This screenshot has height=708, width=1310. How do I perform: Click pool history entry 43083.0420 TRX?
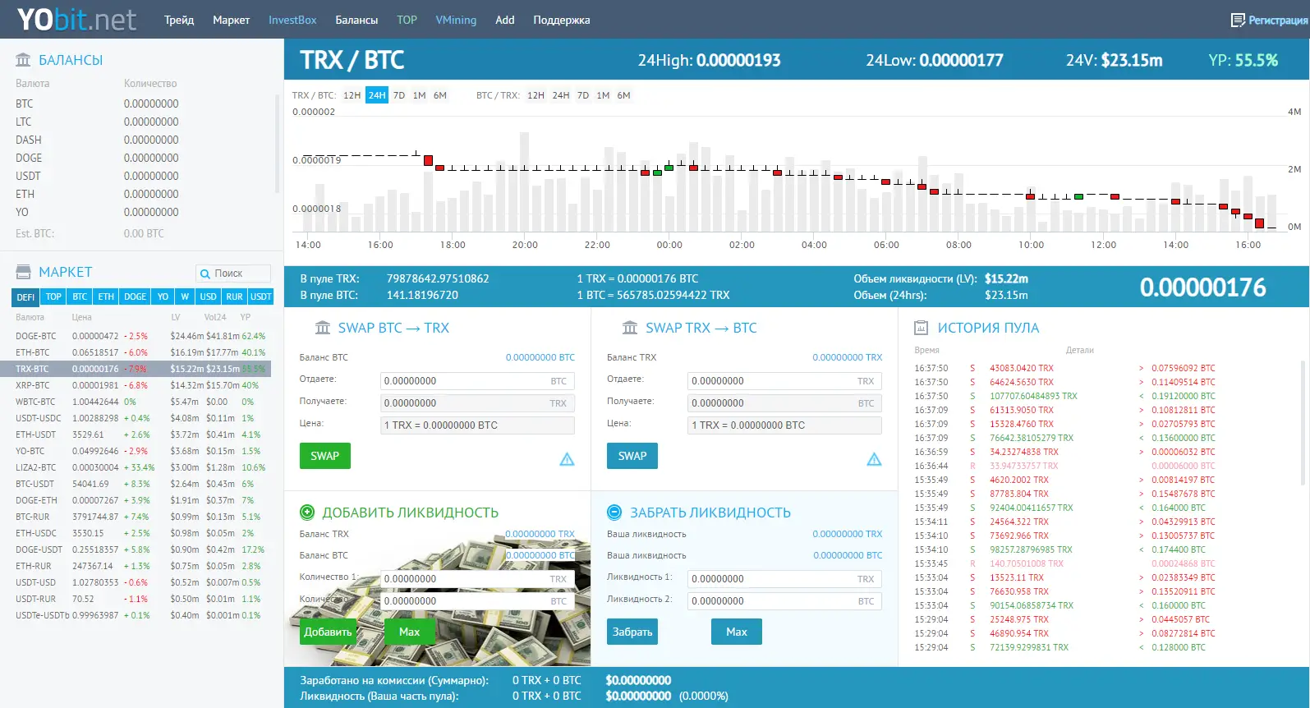coord(1022,368)
